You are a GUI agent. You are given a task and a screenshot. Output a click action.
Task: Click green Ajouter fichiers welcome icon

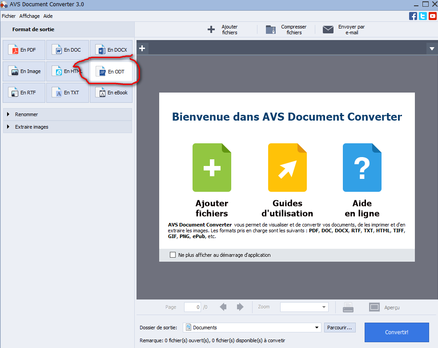[212, 167]
